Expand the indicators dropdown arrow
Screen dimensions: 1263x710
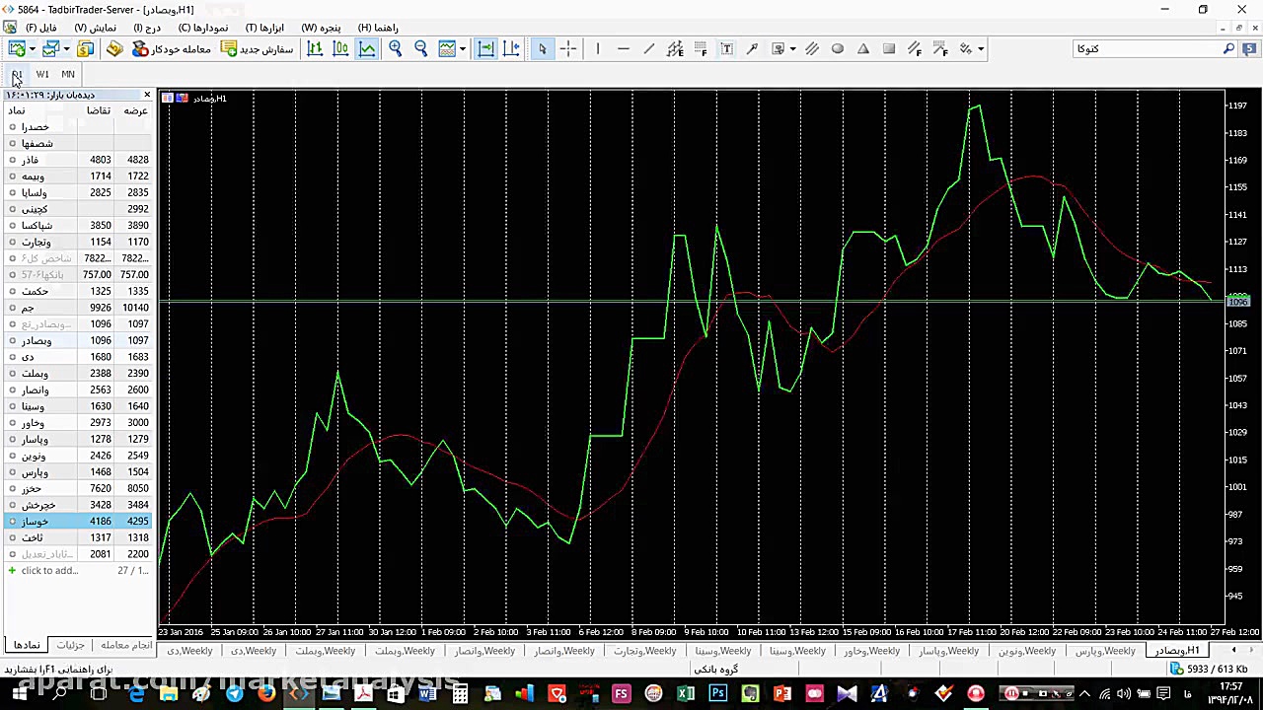(x=463, y=49)
